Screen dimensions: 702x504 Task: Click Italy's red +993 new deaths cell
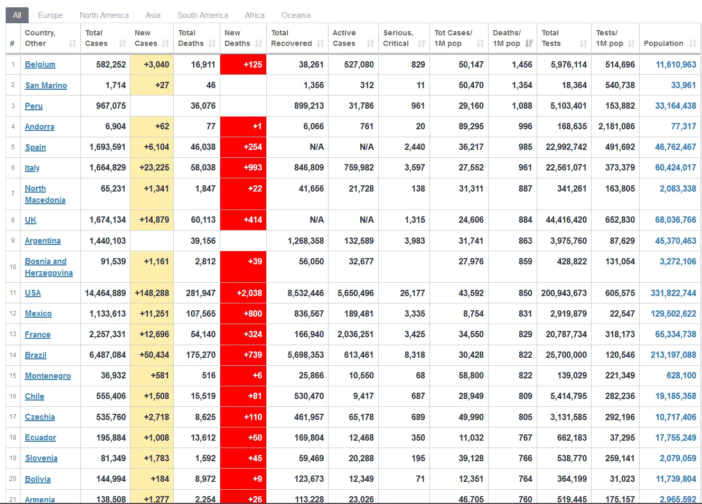pyautogui.click(x=243, y=168)
